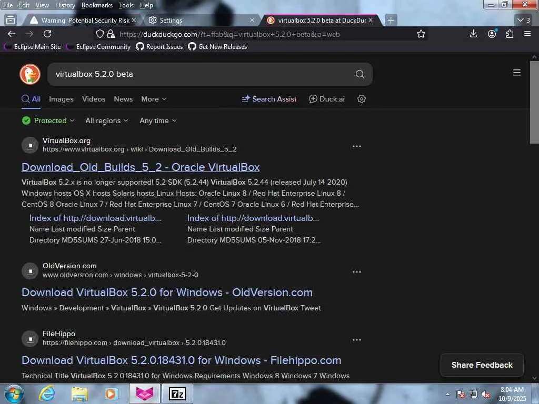Open the browser application hamburger menu
This screenshot has width=539, height=404.
(527, 34)
